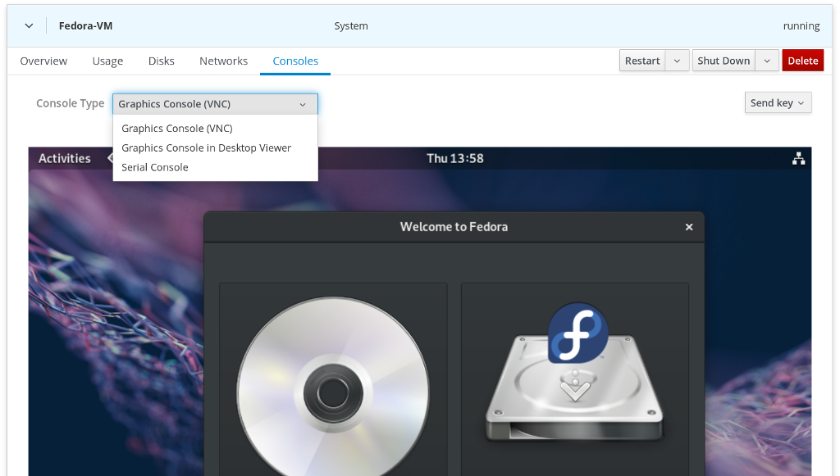Collapse the Fedora-VM row chevron
The width and height of the screenshot is (840, 476).
[29, 25]
